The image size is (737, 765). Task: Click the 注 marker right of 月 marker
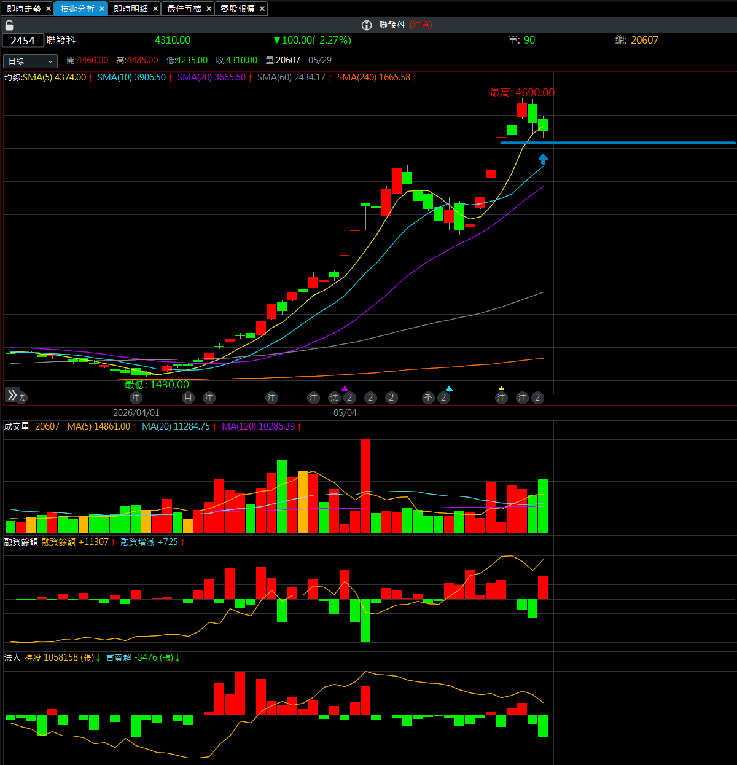coord(209,398)
